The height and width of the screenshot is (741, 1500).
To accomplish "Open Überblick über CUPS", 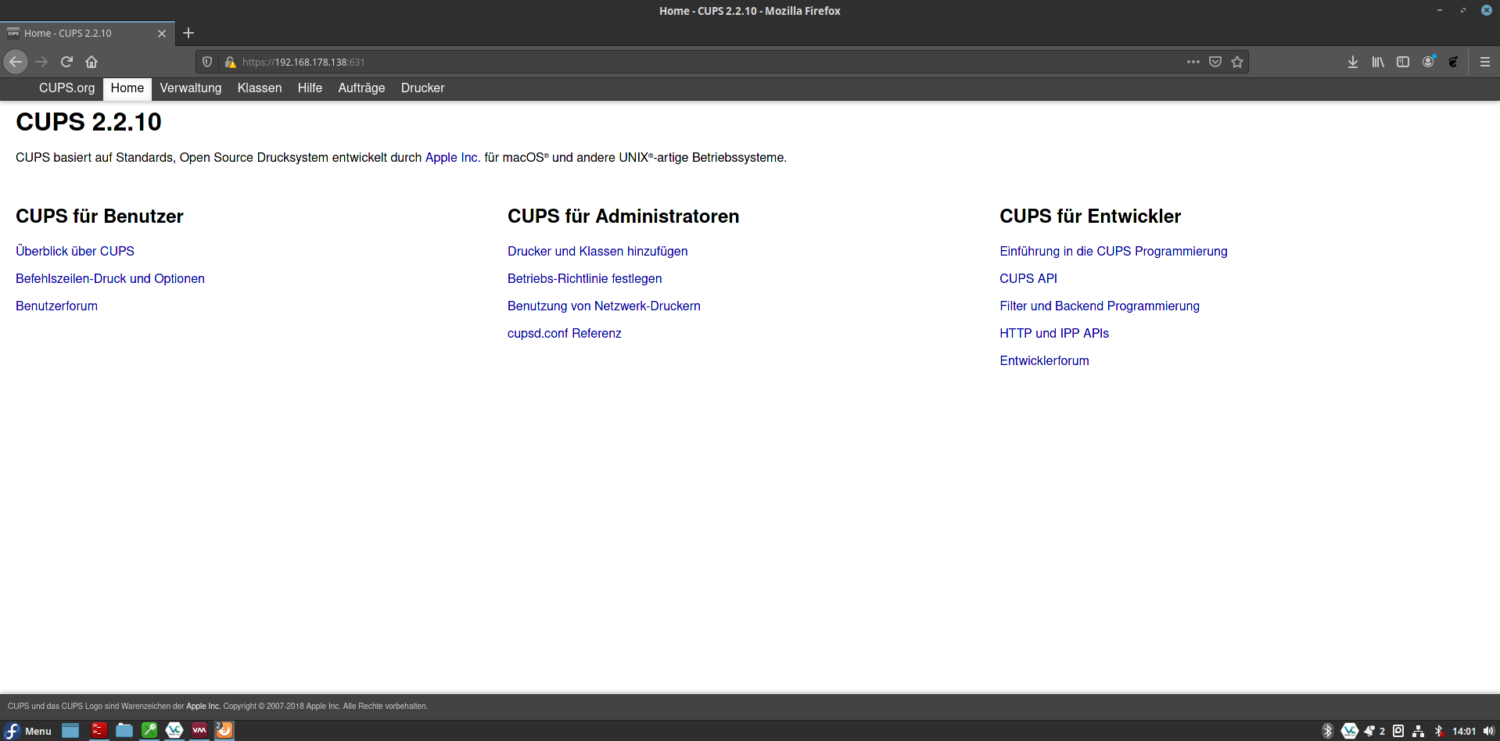I will pos(75,251).
